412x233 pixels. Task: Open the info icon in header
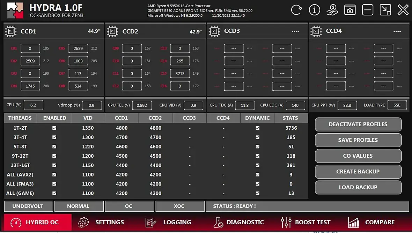click(315, 10)
